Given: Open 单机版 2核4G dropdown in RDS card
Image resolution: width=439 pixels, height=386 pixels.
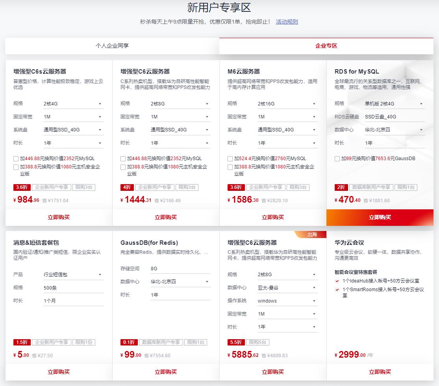Looking at the screenshot, I should point(395,104).
